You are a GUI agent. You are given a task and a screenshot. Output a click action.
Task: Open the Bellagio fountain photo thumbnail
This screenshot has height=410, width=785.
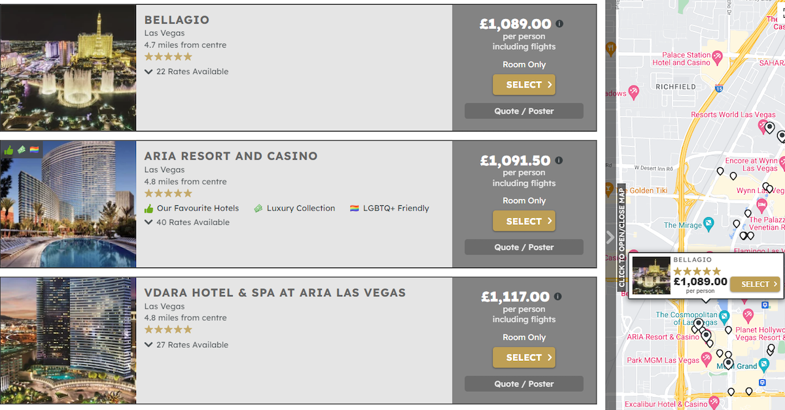pos(68,68)
